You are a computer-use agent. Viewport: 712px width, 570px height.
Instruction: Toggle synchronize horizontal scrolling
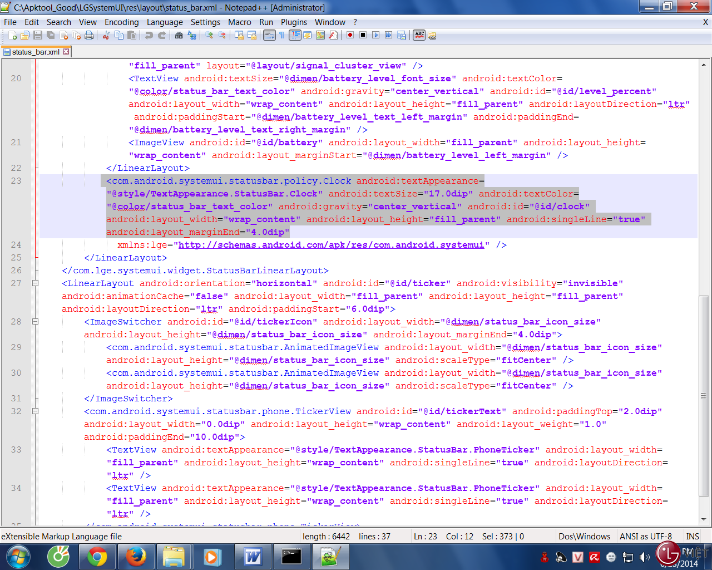(x=252, y=35)
